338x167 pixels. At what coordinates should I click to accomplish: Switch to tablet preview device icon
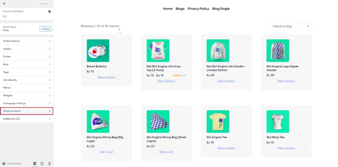pyautogui.click(x=42, y=164)
